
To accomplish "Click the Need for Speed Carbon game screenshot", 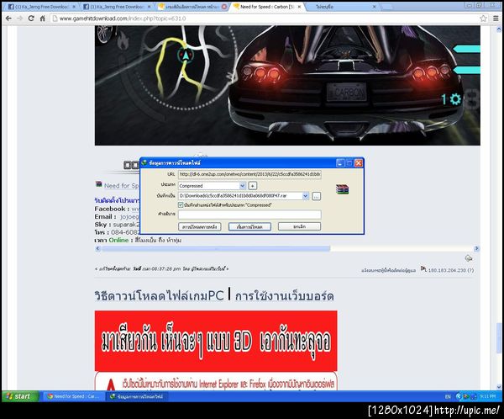I will click(x=287, y=86).
